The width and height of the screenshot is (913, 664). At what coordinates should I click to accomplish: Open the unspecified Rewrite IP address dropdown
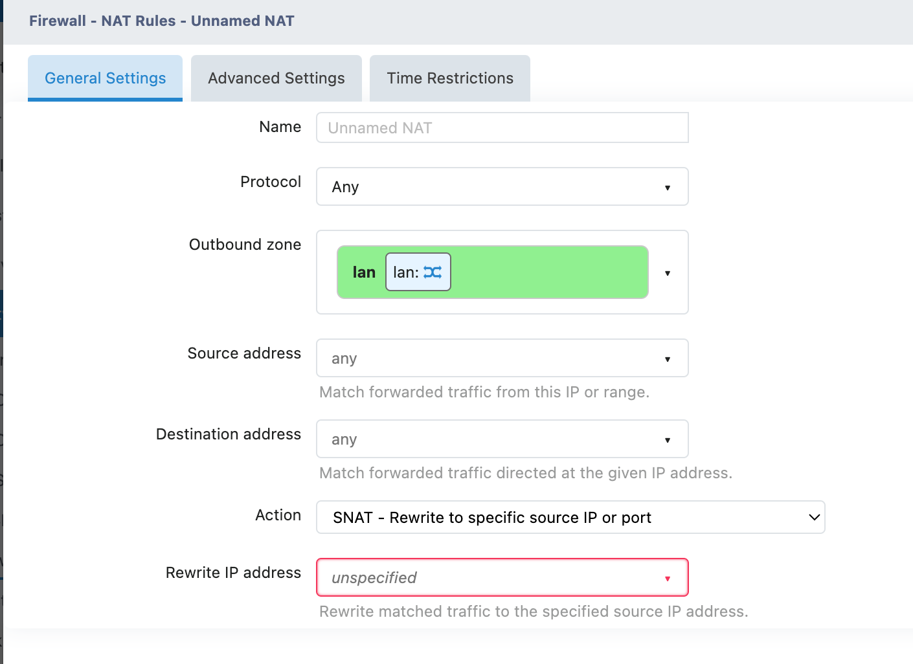coord(492,577)
